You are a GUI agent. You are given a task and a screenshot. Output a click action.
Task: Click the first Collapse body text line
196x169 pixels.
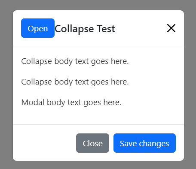(75, 61)
